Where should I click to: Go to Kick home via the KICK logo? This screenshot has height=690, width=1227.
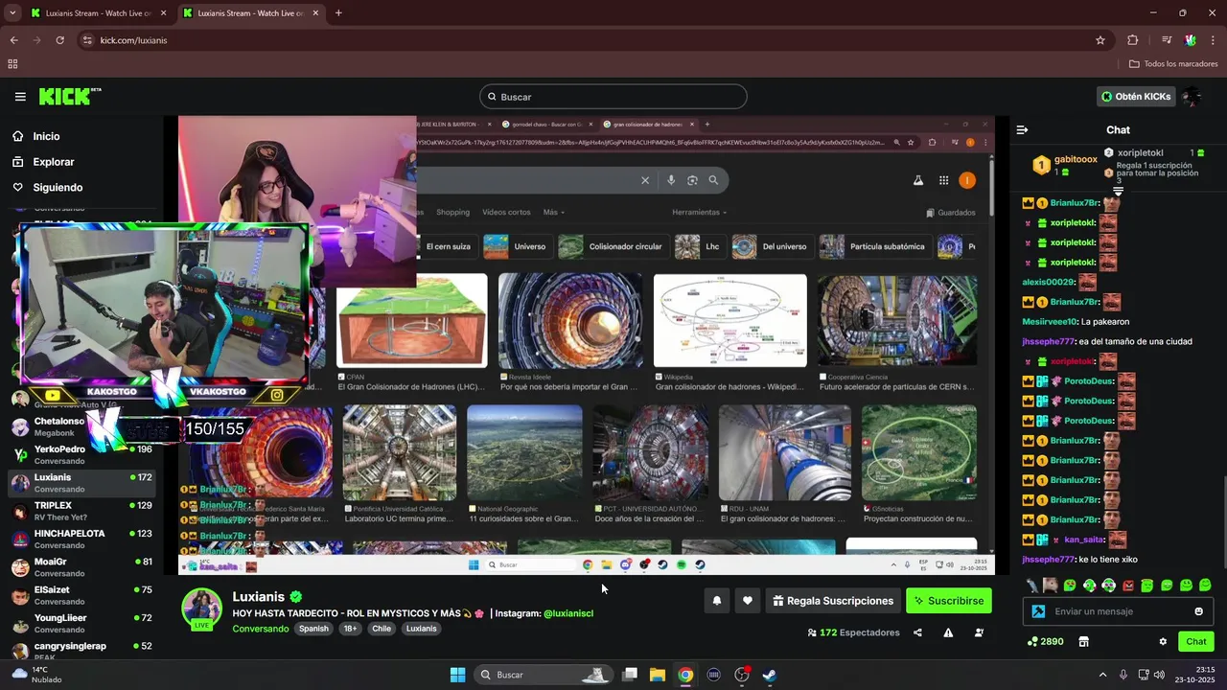(69, 96)
